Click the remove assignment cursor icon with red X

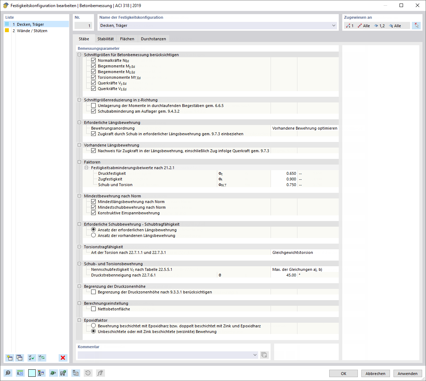[x=416, y=25]
